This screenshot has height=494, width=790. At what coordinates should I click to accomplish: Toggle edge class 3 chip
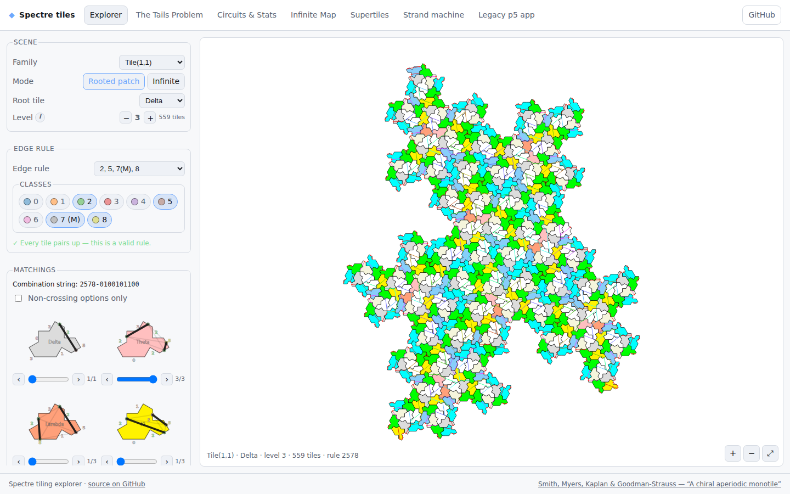pyautogui.click(x=111, y=202)
